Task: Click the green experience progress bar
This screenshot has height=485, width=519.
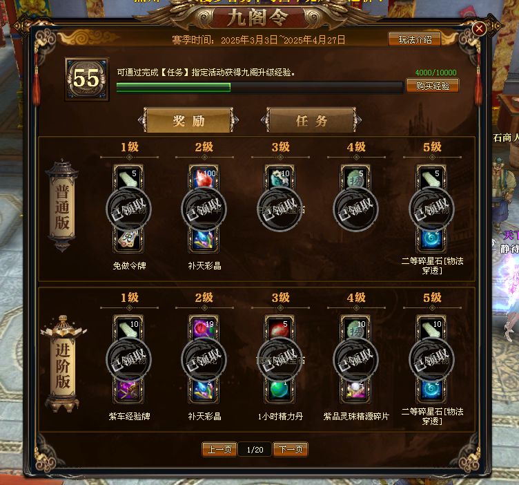Action: pos(259,88)
